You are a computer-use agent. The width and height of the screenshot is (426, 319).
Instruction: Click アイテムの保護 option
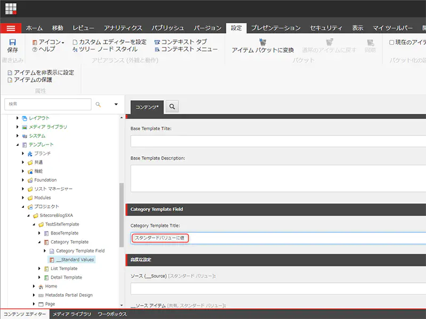click(30, 80)
